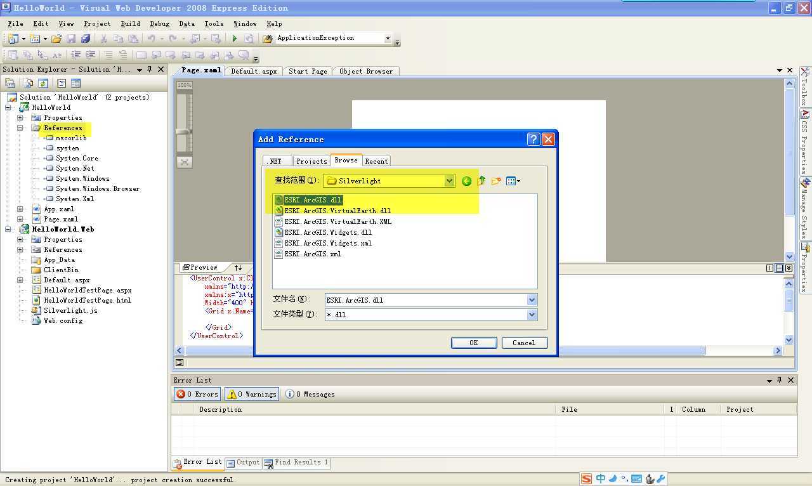Click the help question mark in Add Reference
The width and height of the screenshot is (812, 486).
pyautogui.click(x=534, y=139)
